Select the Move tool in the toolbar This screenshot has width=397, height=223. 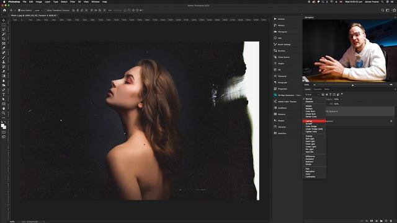coord(4,20)
